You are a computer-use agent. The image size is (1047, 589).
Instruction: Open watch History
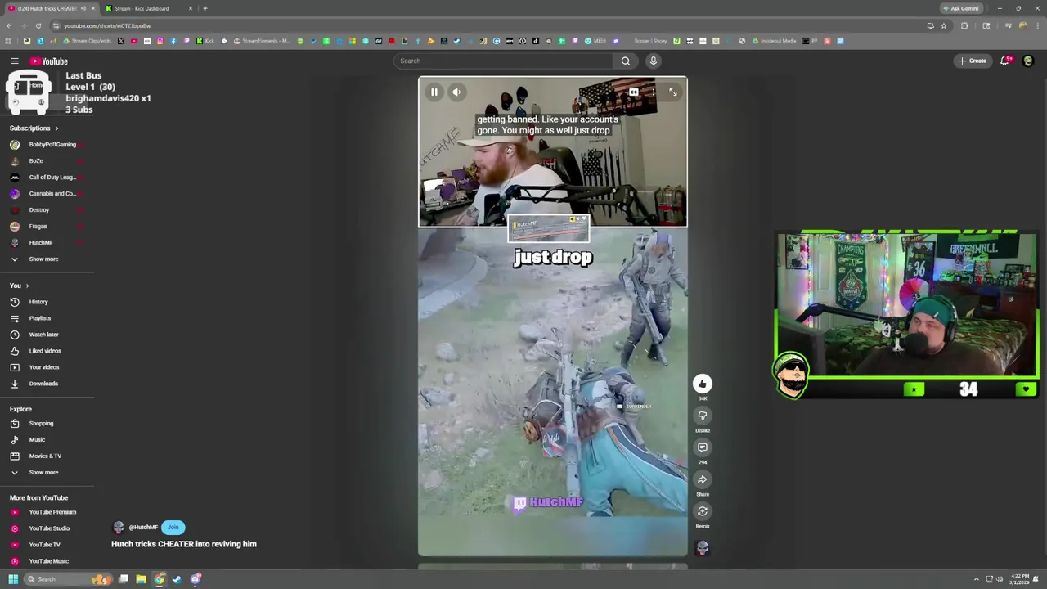click(37, 302)
